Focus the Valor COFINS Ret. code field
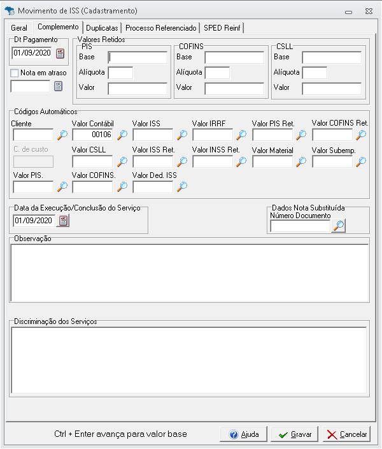 click(332, 135)
